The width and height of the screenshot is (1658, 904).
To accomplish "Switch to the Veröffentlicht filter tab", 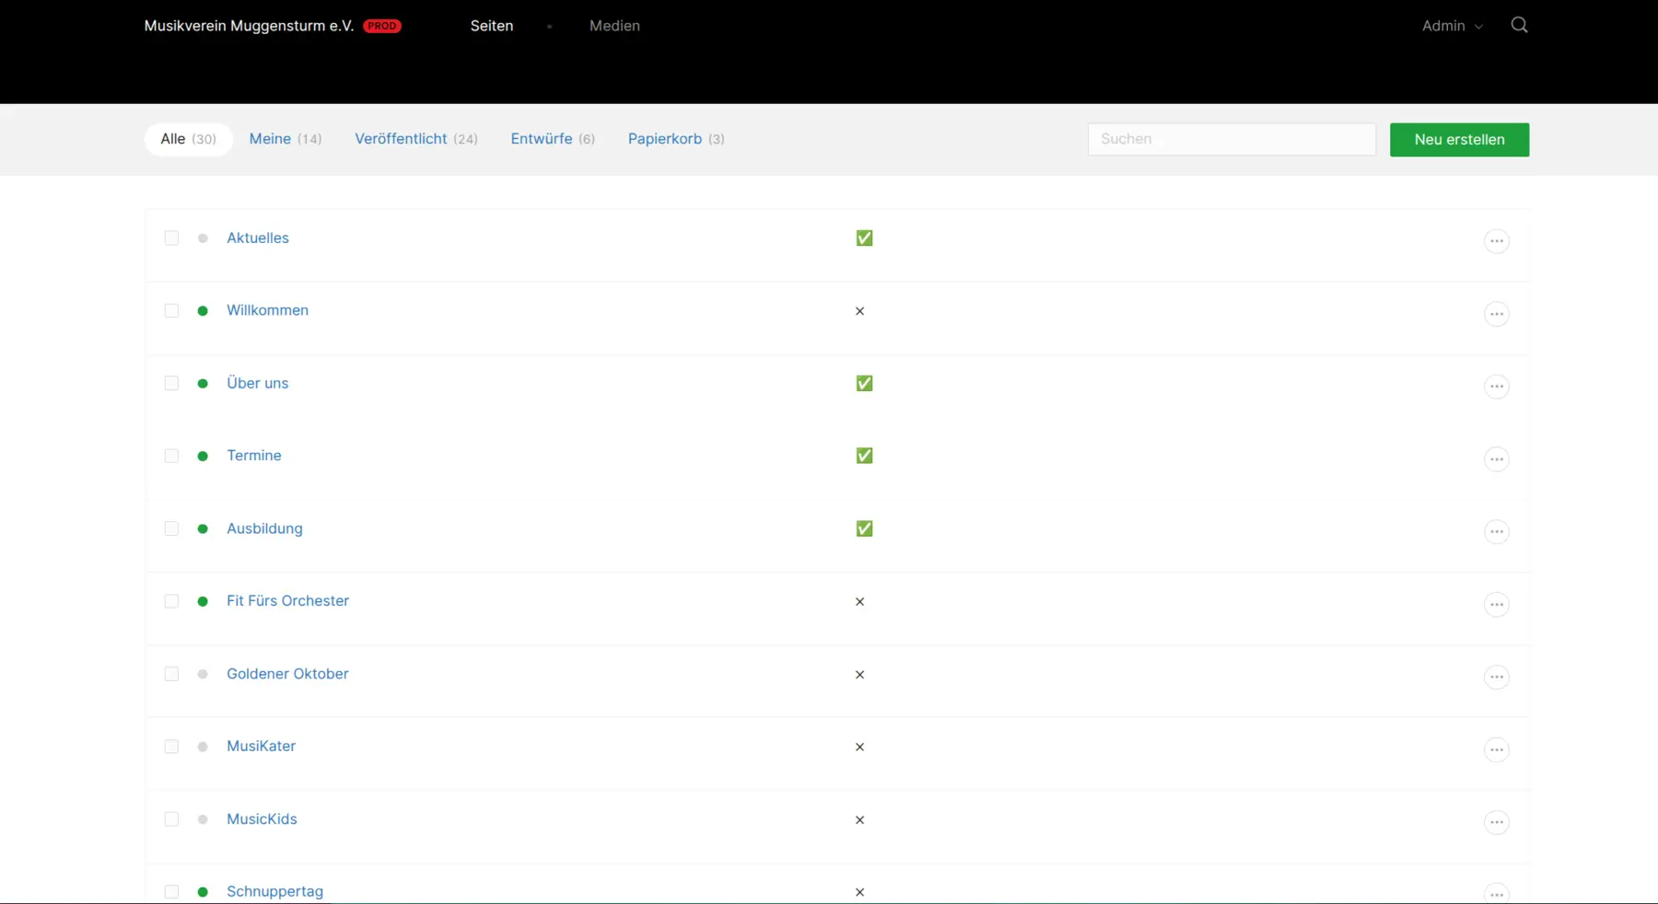I will 416,139.
